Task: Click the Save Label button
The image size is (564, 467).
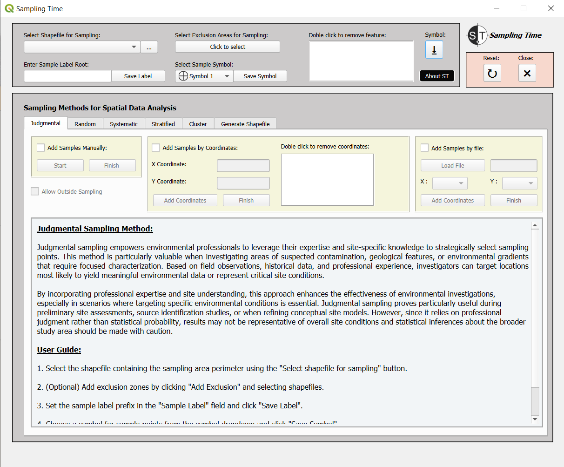Action: click(x=138, y=76)
